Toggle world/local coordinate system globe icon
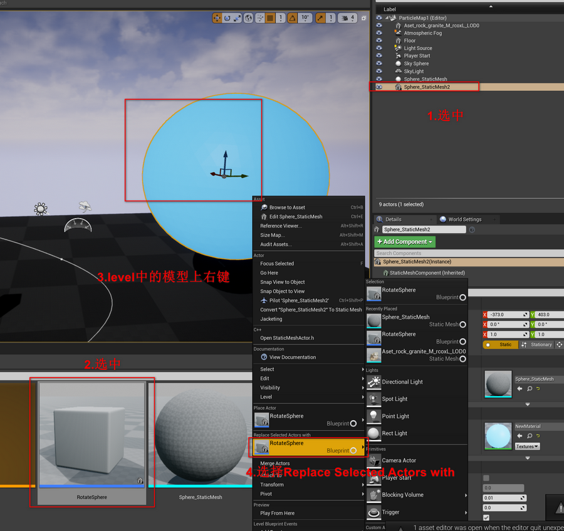The image size is (564, 531). pos(248,19)
